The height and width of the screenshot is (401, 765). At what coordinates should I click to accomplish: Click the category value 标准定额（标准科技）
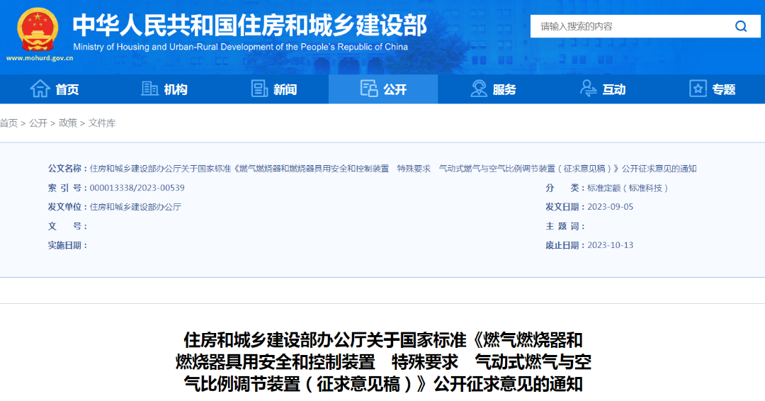tap(628, 188)
